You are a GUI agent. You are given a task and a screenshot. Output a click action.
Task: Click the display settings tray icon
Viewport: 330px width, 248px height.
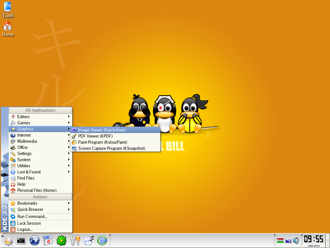(288, 241)
